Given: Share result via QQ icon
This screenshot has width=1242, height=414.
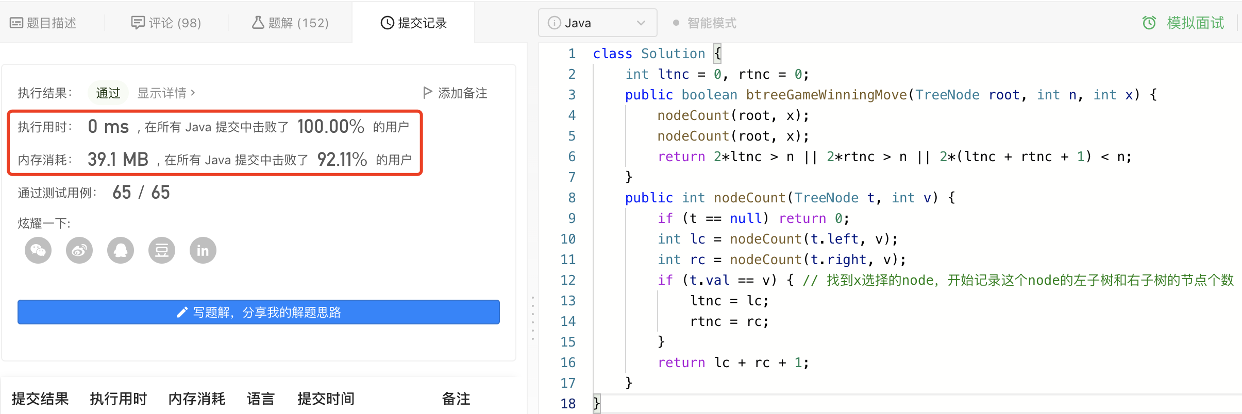Looking at the screenshot, I should [121, 251].
